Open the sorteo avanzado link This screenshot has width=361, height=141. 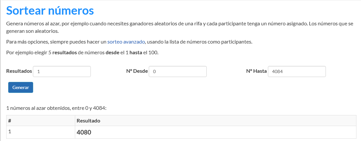click(126, 42)
